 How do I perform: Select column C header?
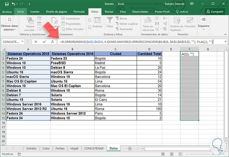[115, 49]
